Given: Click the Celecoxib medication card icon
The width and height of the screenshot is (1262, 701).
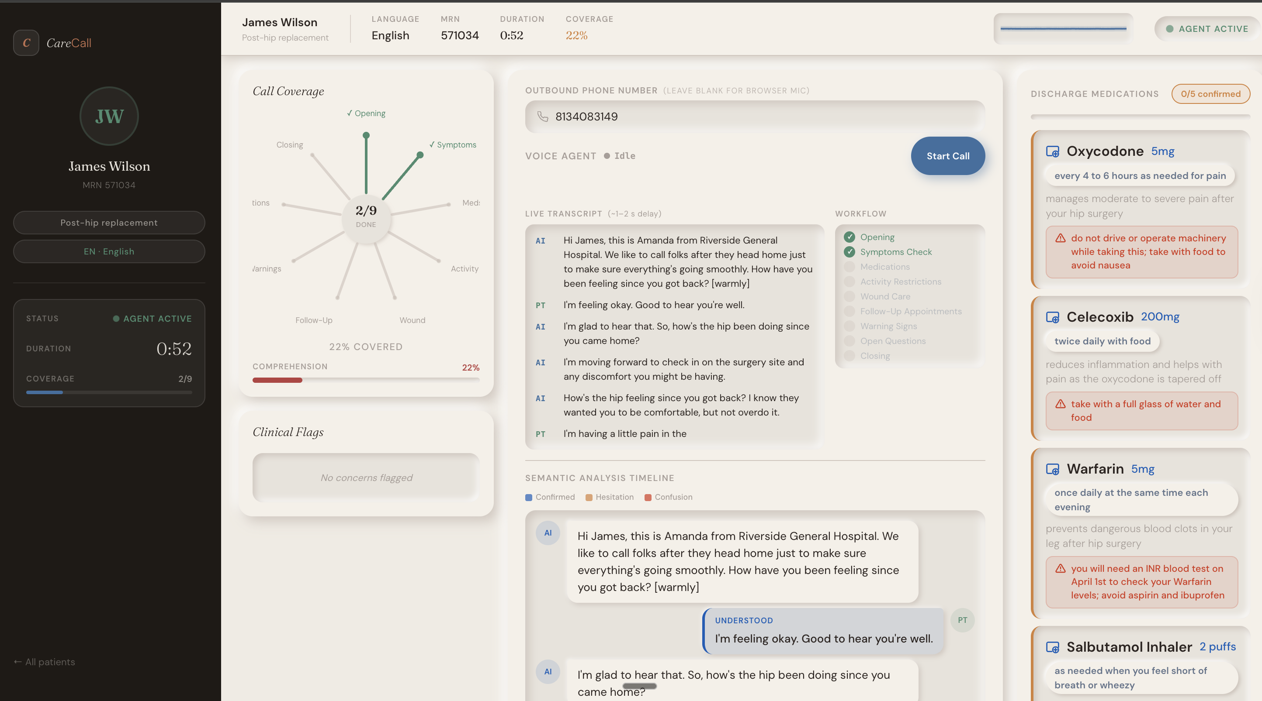Looking at the screenshot, I should (1052, 317).
